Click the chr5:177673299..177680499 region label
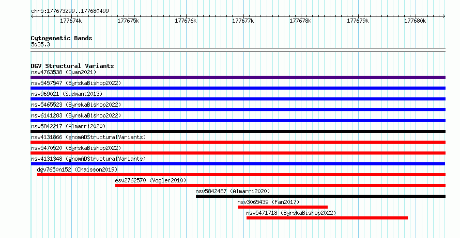 pos(70,11)
